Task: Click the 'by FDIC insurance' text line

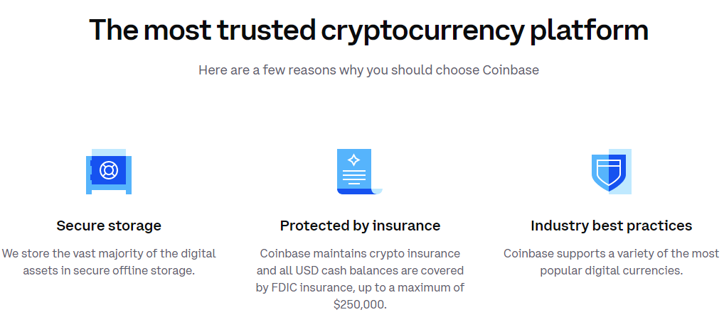Action: 360,287
